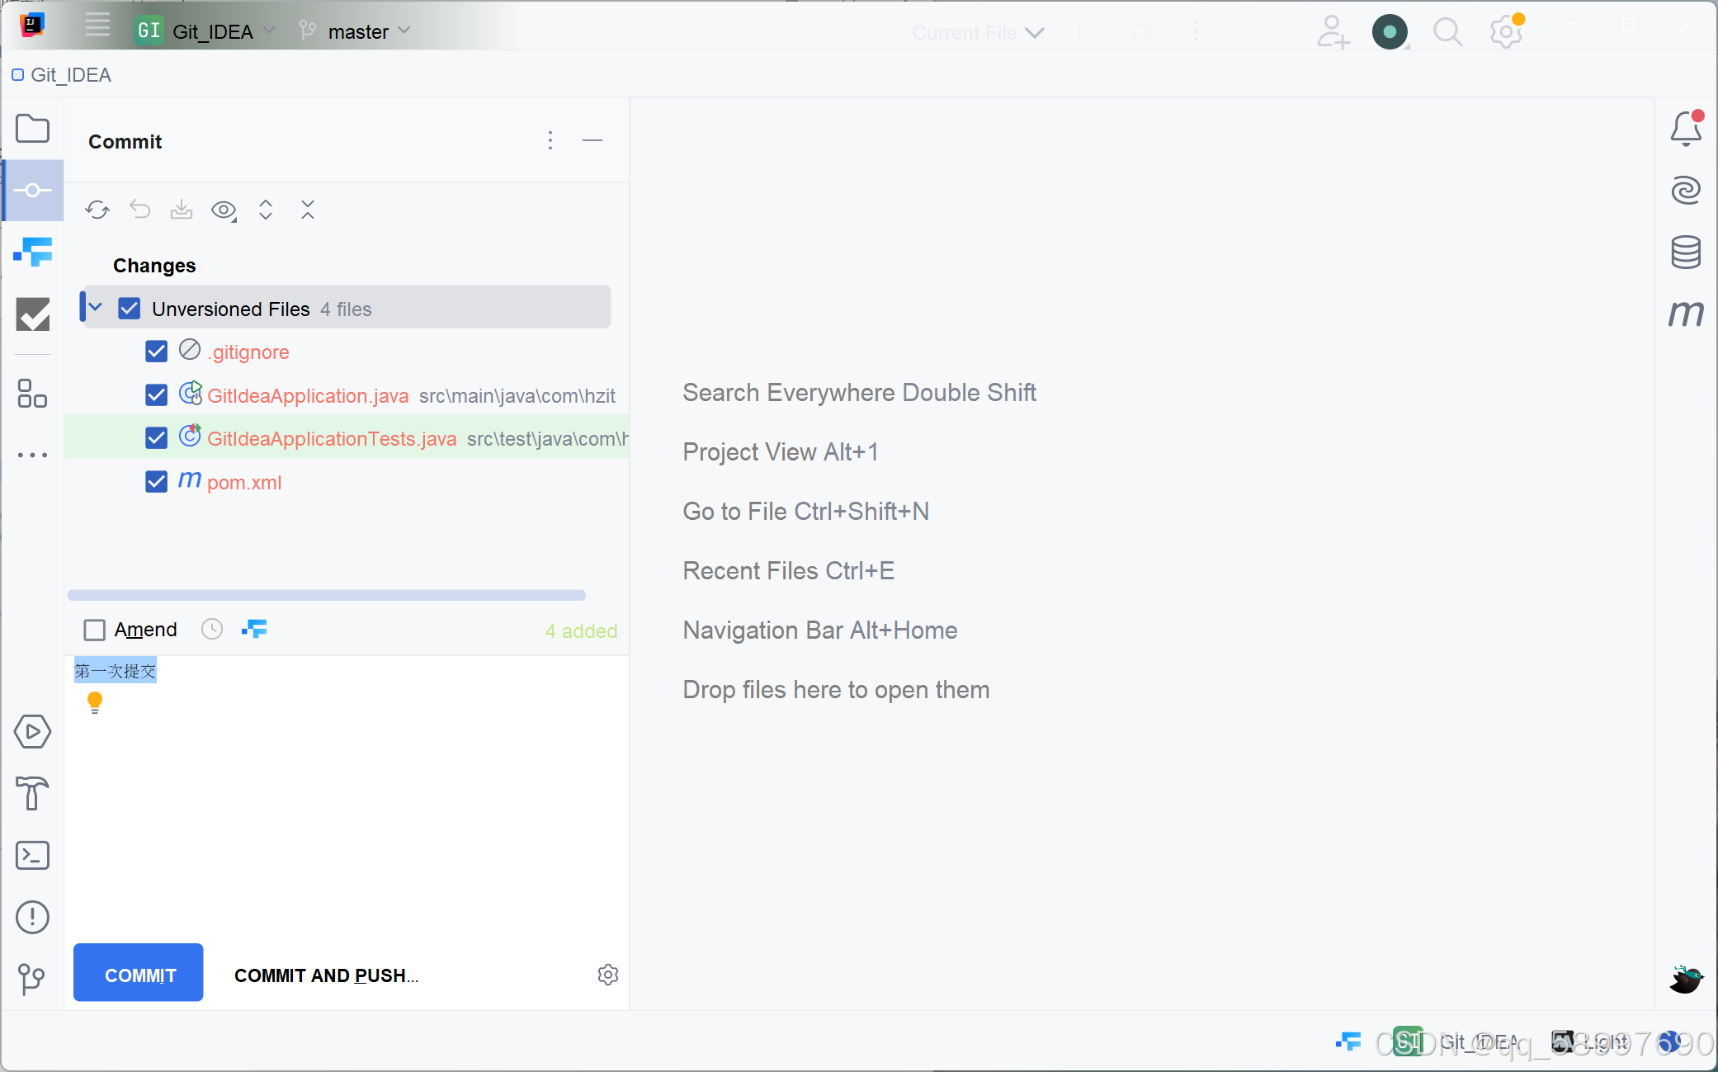Click the Commit and Push button
The width and height of the screenshot is (1718, 1072).
(326, 975)
